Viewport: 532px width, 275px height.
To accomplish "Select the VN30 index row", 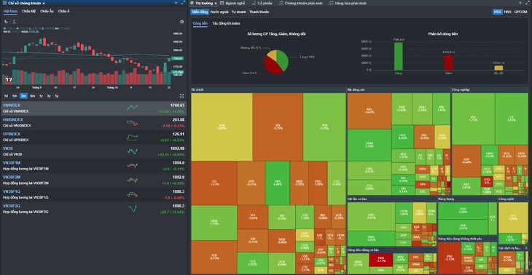I will click(93, 151).
